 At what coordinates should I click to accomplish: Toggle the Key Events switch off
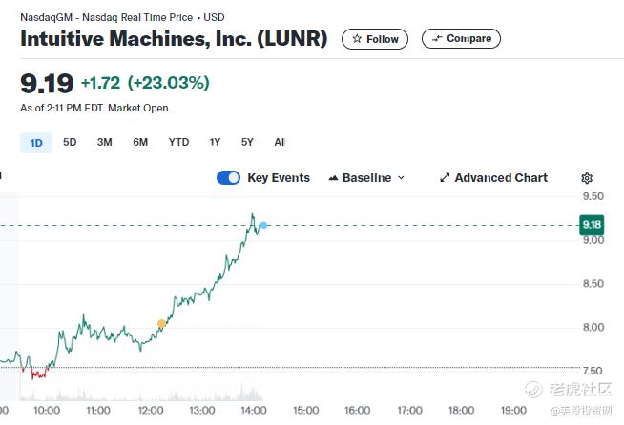(x=228, y=177)
